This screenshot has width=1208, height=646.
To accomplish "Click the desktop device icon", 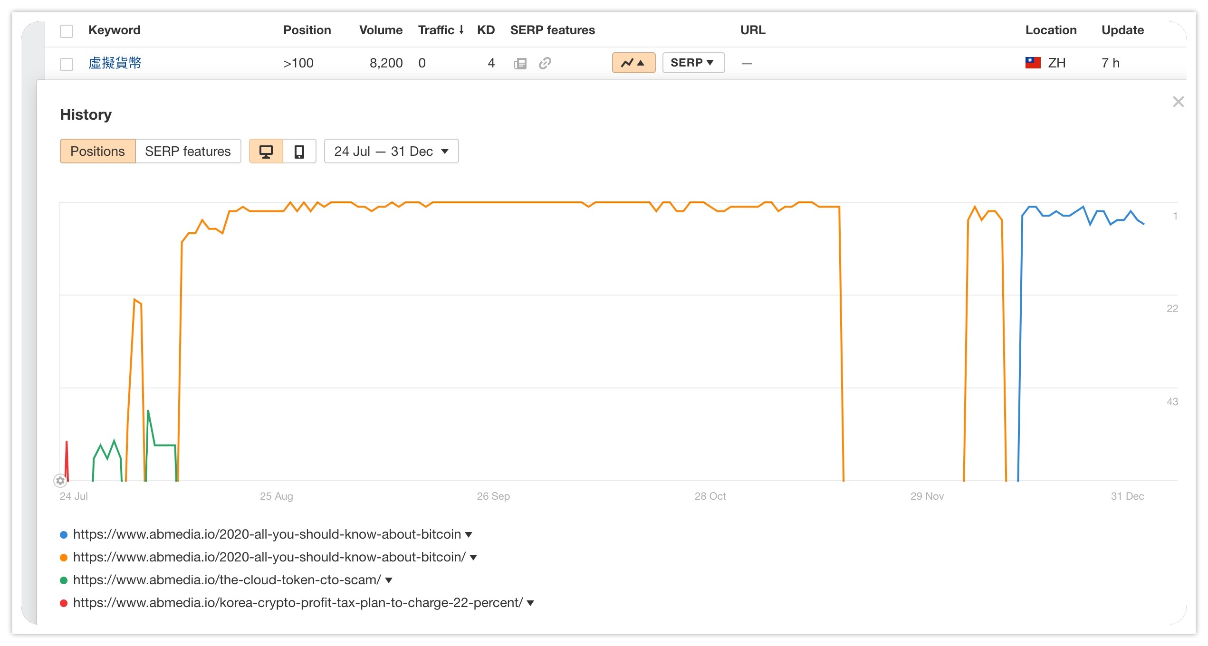I will pyautogui.click(x=266, y=152).
